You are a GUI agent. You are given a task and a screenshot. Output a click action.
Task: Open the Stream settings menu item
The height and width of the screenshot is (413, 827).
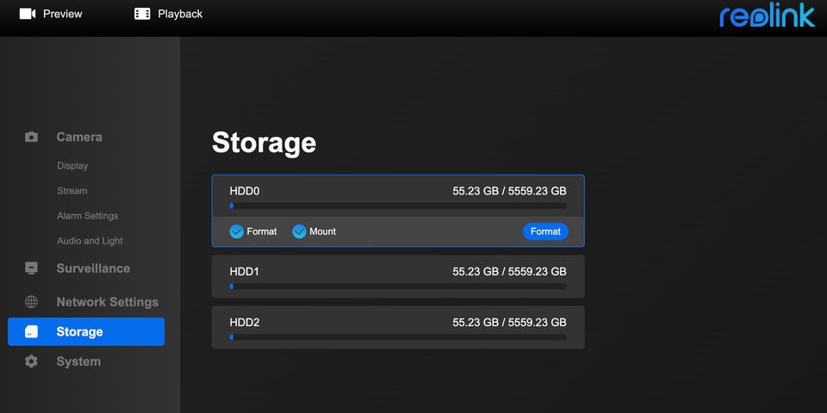pos(72,191)
